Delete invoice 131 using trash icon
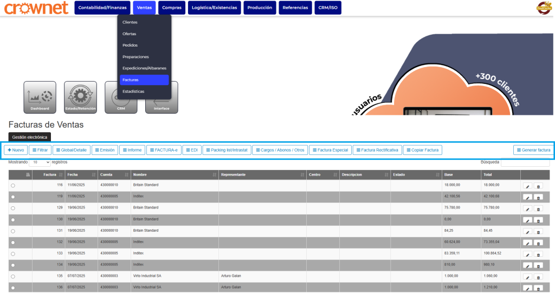This screenshot has width=555, height=293. (538, 231)
